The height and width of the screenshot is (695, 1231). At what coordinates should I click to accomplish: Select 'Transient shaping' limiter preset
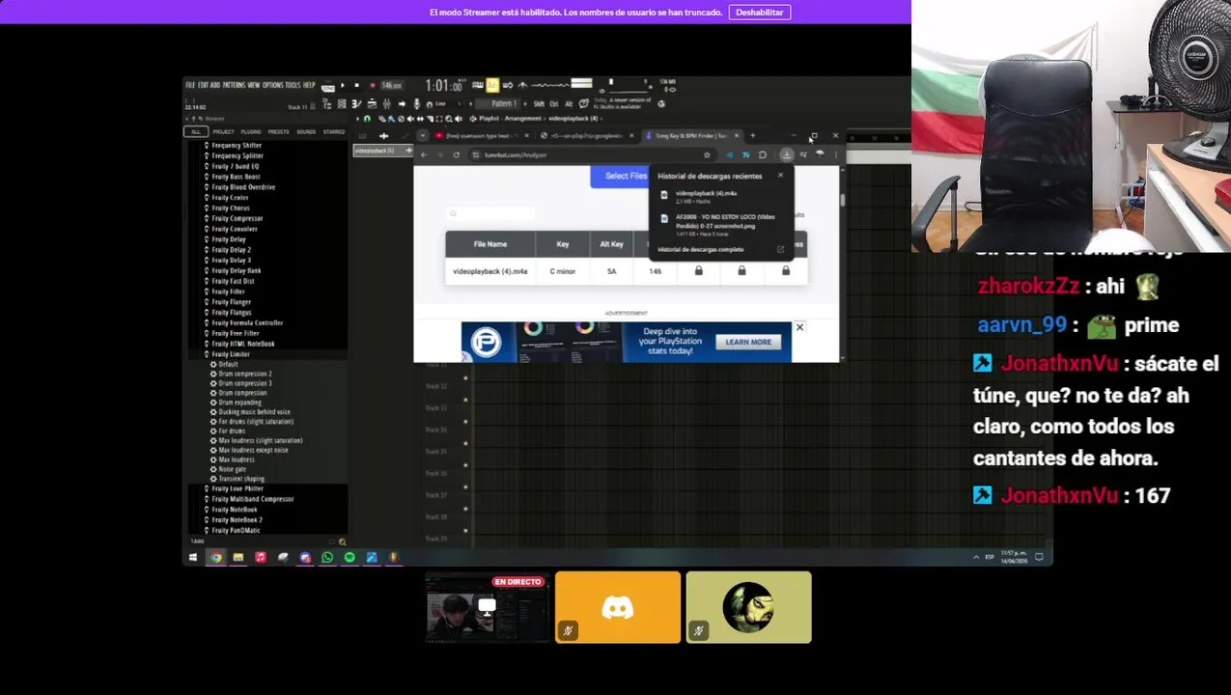[x=241, y=479]
